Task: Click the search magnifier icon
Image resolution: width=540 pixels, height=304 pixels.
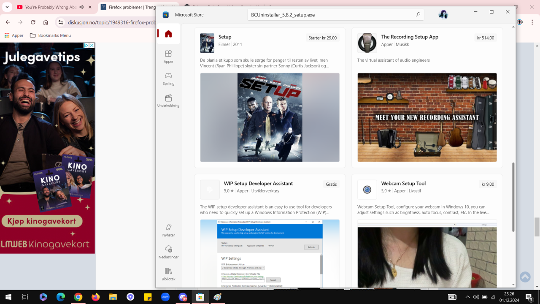Action: click(x=418, y=15)
